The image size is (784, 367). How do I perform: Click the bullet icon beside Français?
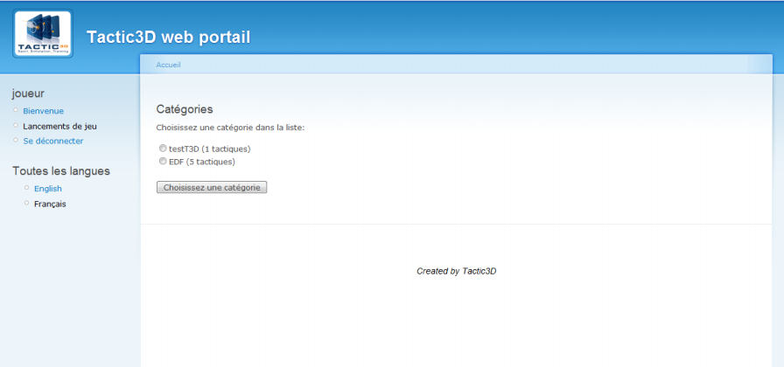point(26,203)
